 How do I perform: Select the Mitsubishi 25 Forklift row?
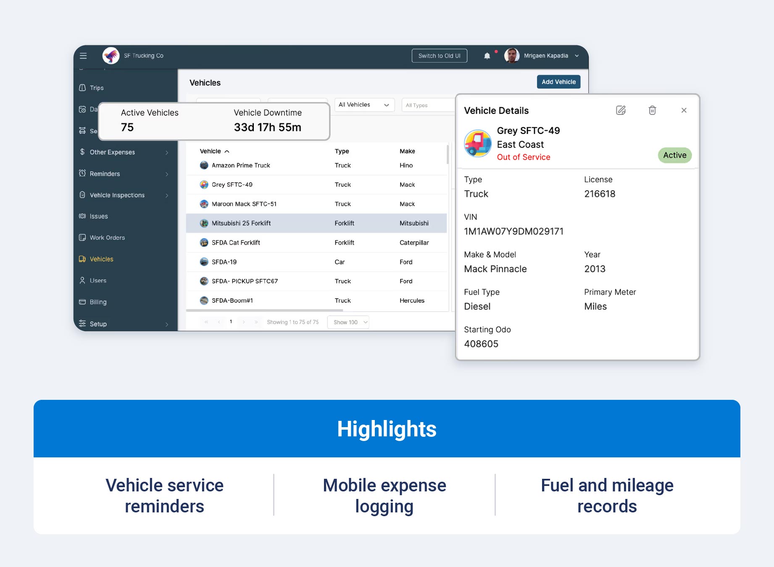316,223
